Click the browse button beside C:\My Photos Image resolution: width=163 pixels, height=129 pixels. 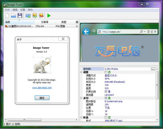tap(153, 69)
